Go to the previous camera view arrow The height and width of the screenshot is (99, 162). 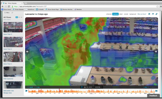click(x=27, y=51)
